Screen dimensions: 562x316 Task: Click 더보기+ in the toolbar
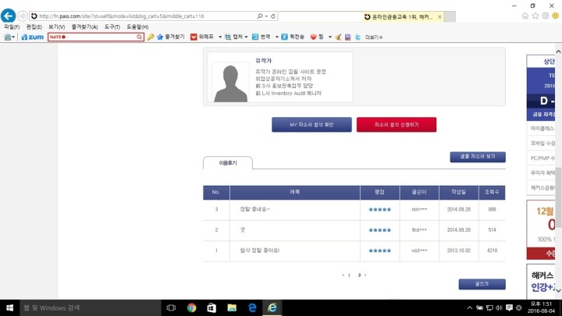(374, 37)
